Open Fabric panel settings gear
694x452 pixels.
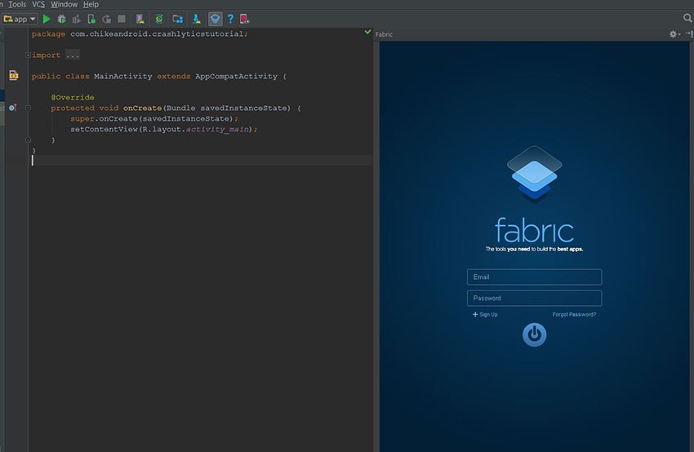[674, 34]
